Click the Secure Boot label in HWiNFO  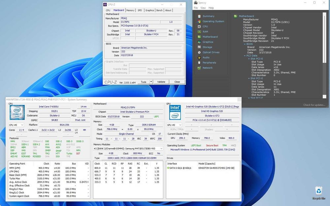(x=212, y=145)
